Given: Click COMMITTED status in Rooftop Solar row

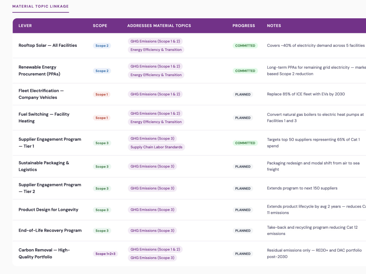Looking at the screenshot, I should (245, 46).
